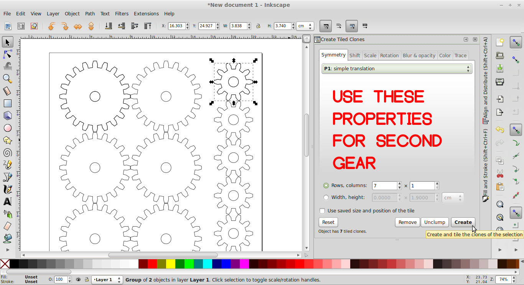
Task: Select the Spiral tool
Action: (7, 152)
